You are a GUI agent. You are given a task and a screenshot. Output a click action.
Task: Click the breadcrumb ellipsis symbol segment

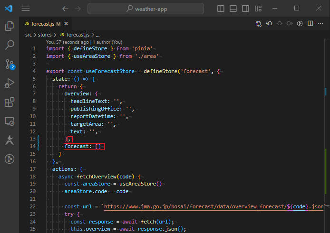97,35
